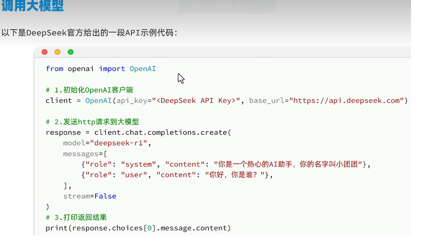Image resolution: width=421 pixels, height=242 pixels.
Task: Select the comment '# 3.打印返回结果'
Action: [76, 217]
